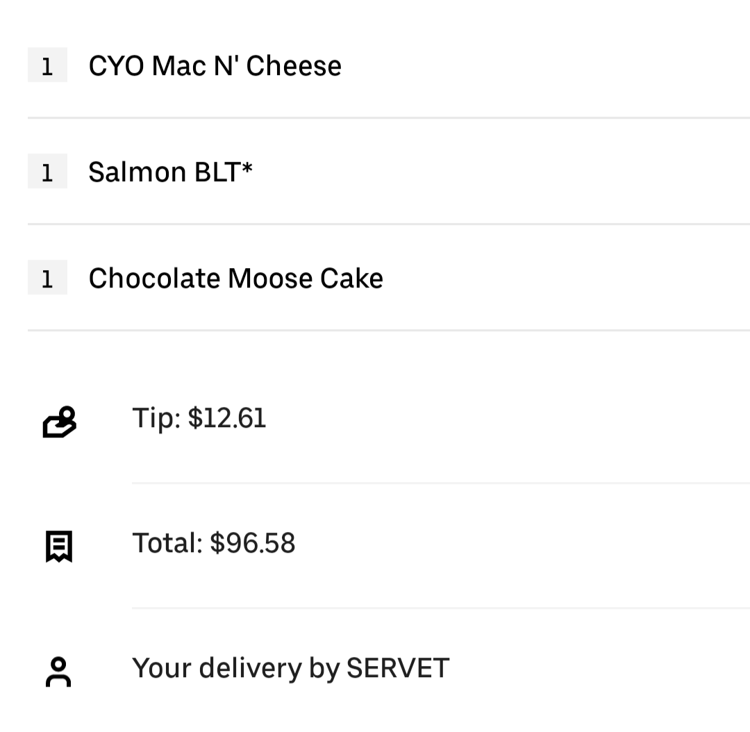Screen dimensions: 750x732
Task: Click the delivery person icon
Action: (58, 672)
